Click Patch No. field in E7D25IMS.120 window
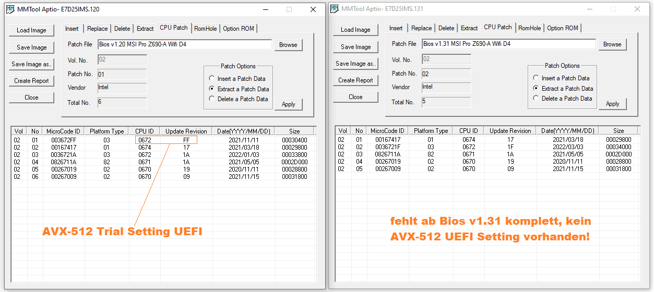 (122, 75)
